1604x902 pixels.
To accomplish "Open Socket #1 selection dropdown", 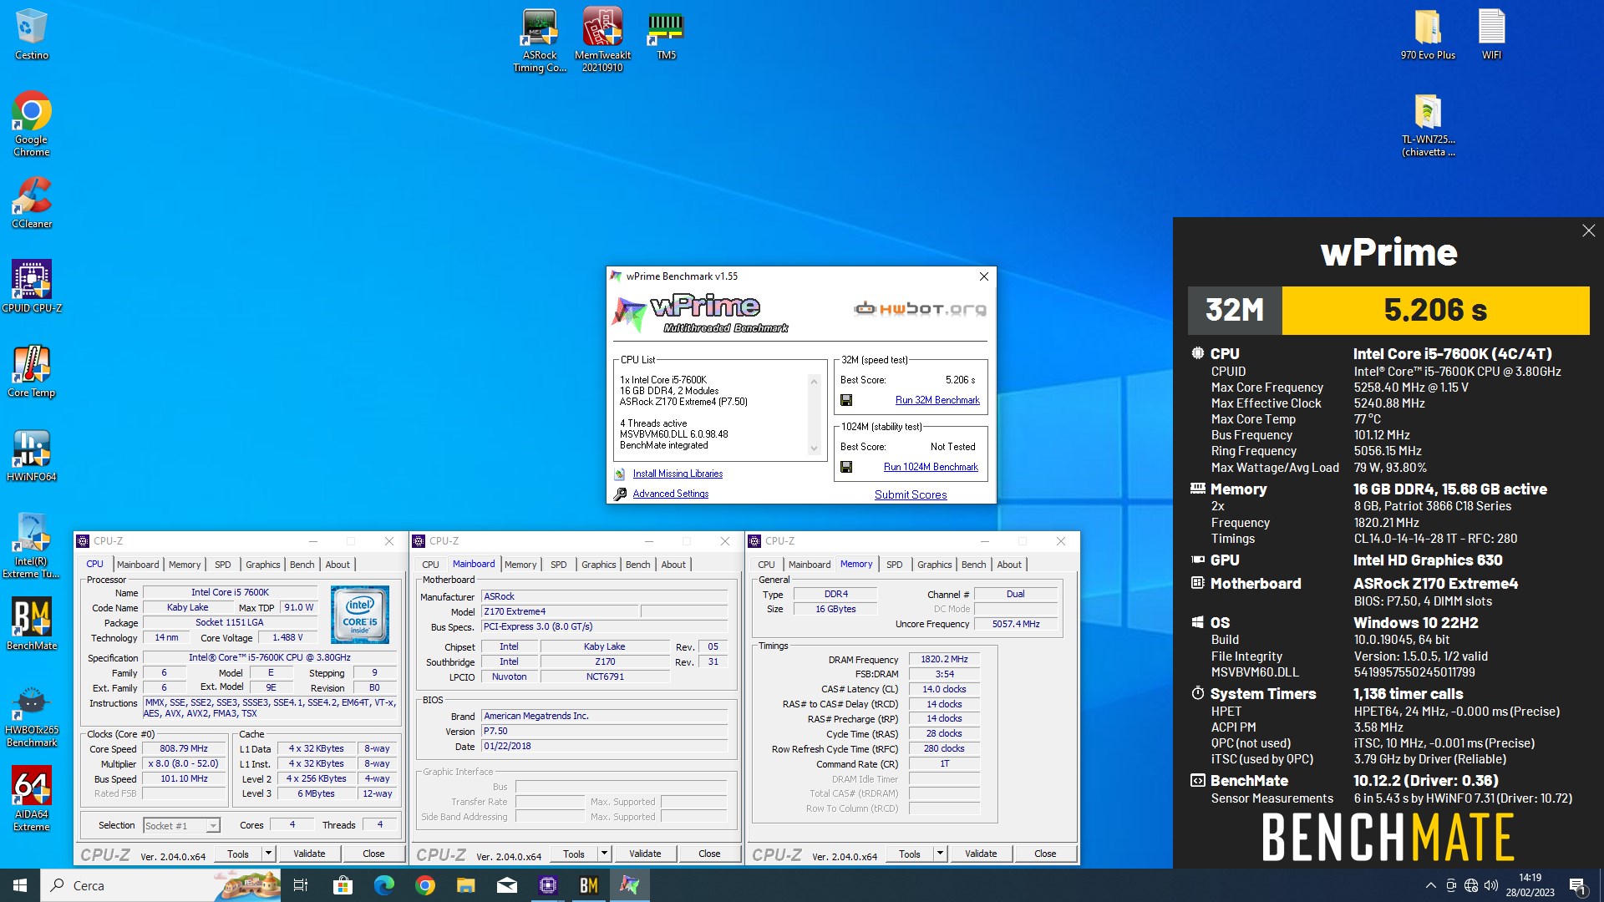I will click(181, 825).
